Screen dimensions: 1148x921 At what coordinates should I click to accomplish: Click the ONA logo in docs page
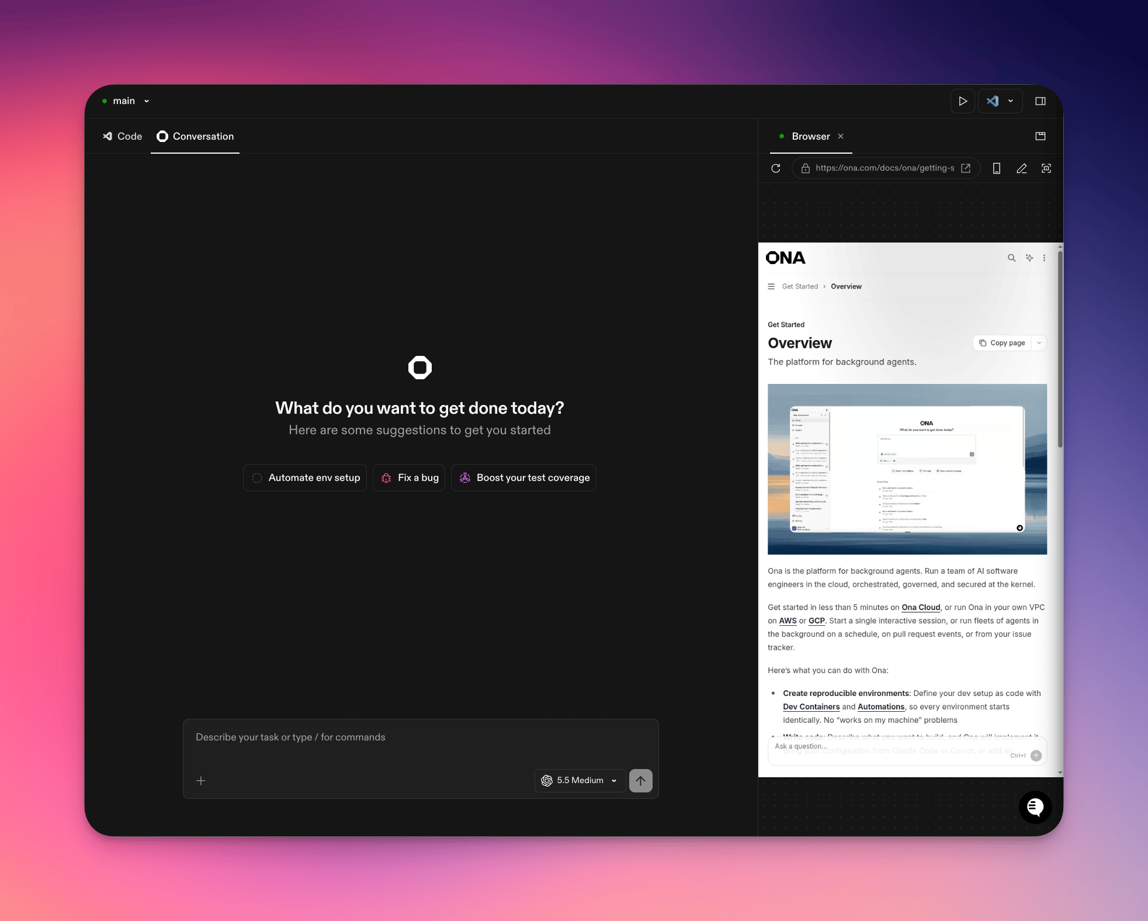click(x=785, y=258)
